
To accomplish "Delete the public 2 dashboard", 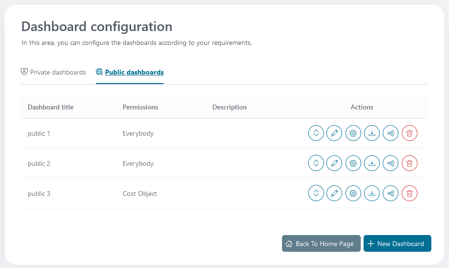I will (x=409, y=163).
